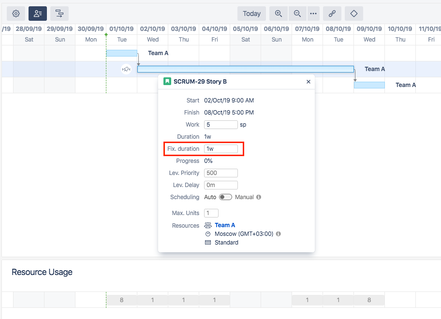Click the info icon next to Manual
Viewport: 441px width, 319px height.
point(259,197)
